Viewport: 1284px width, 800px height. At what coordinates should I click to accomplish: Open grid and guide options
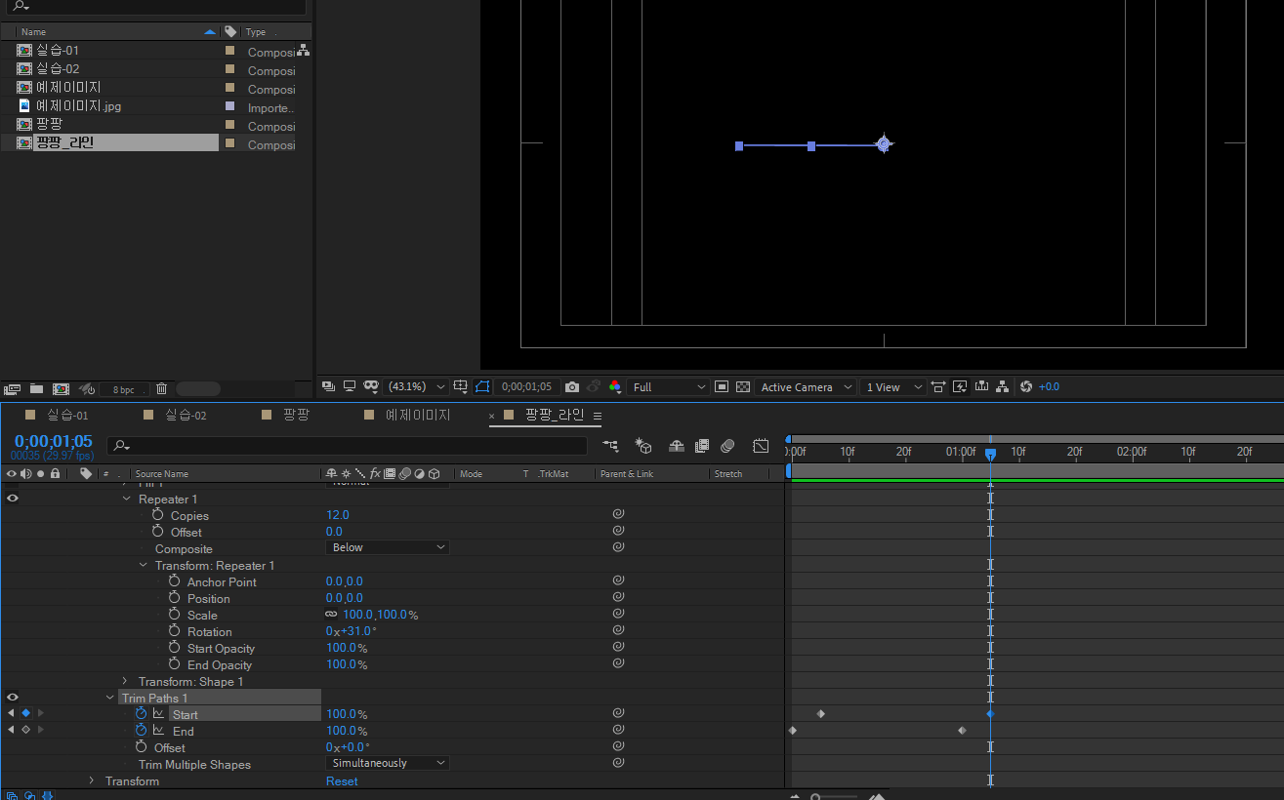pos(461,386)
